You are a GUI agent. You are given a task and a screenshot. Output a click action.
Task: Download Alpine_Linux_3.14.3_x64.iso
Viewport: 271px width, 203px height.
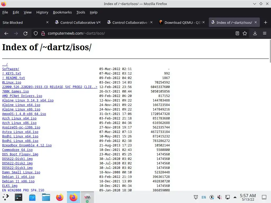coord(28,100)
